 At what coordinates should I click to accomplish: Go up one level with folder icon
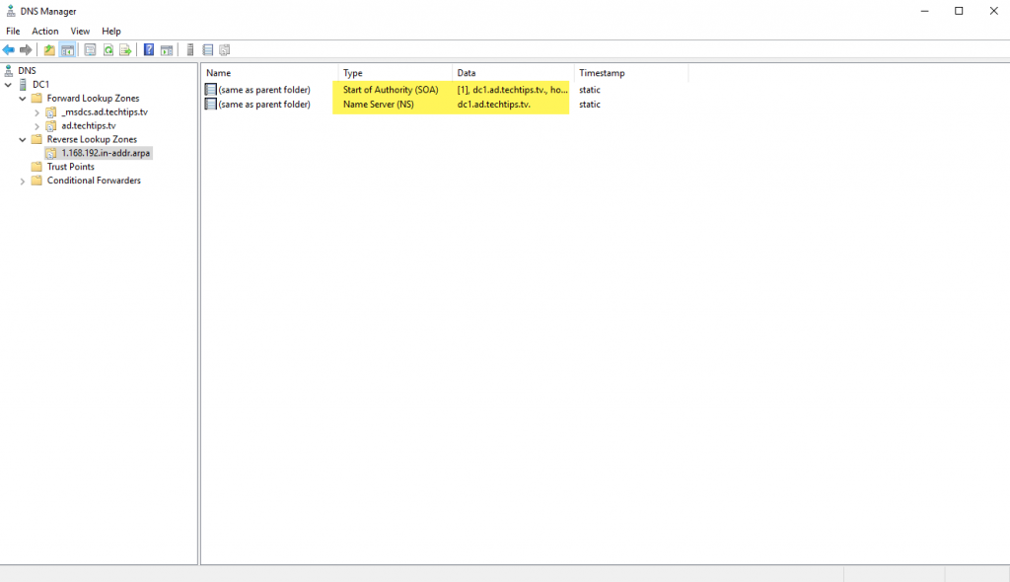pos(49,49)
